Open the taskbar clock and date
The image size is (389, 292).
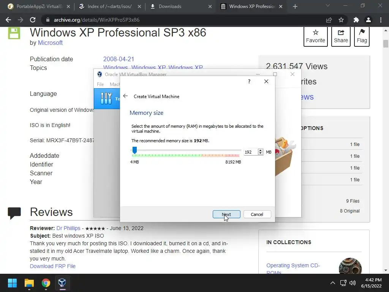[x=372, y=283]
